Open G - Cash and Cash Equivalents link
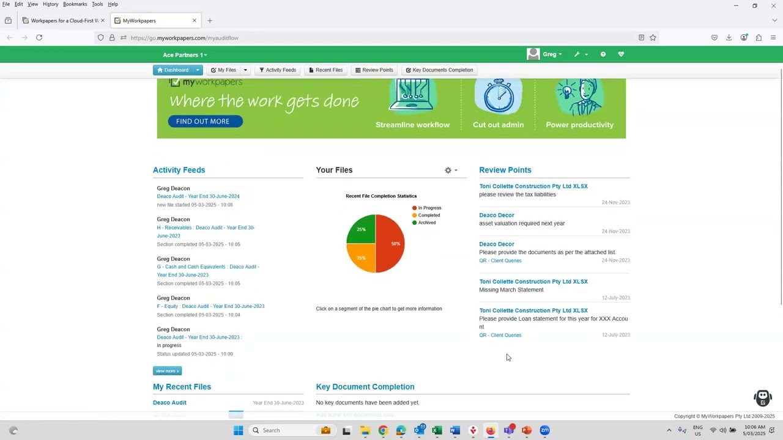 click(208, 271)
